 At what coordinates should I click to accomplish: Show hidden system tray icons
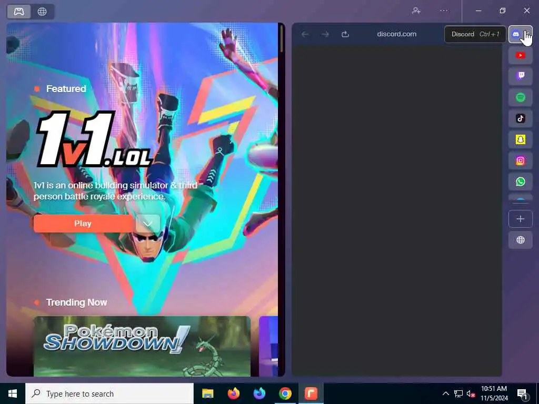tap(445, 393)
